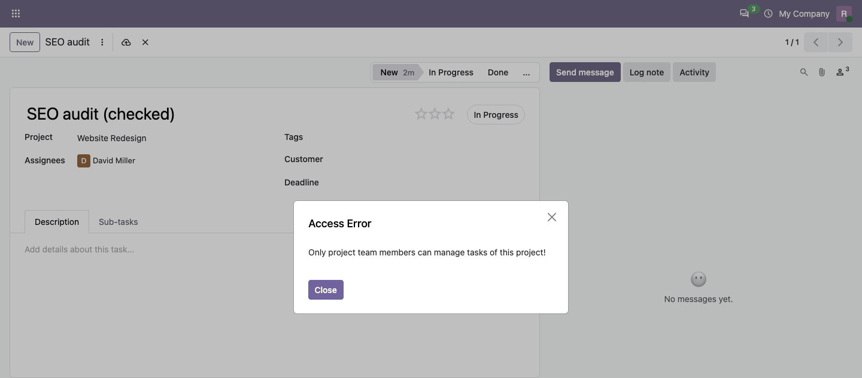Edit the task title field

[215, 114]
